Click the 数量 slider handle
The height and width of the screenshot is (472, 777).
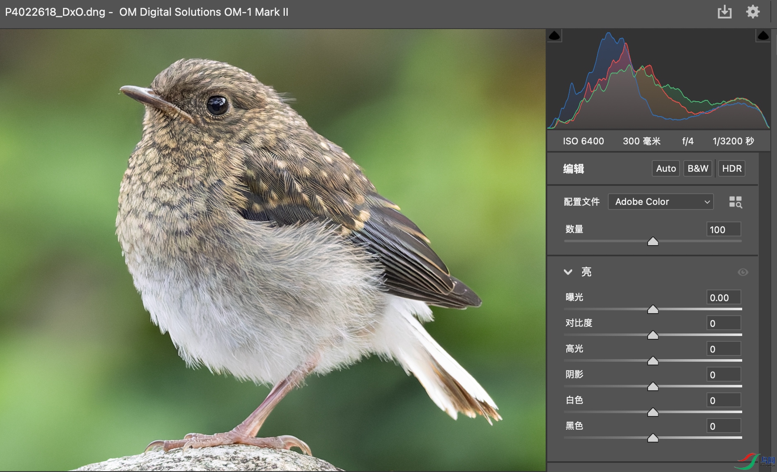pyautogui.click(x=653, y=241)
